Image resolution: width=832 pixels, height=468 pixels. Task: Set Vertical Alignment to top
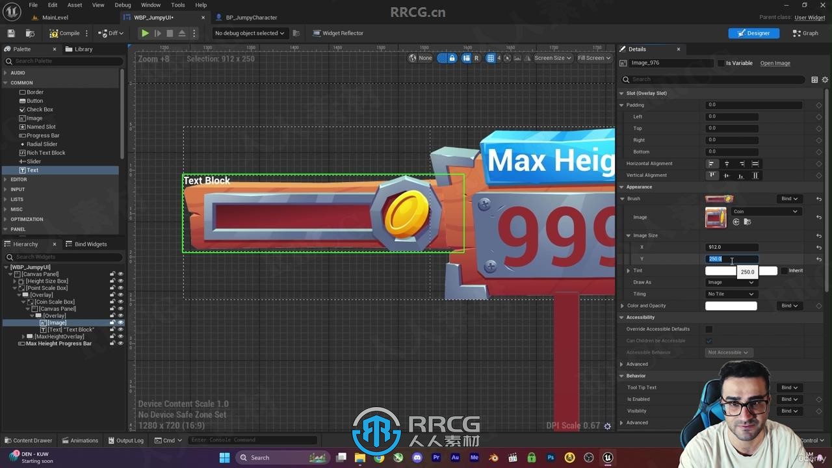(x=712, y=175)
